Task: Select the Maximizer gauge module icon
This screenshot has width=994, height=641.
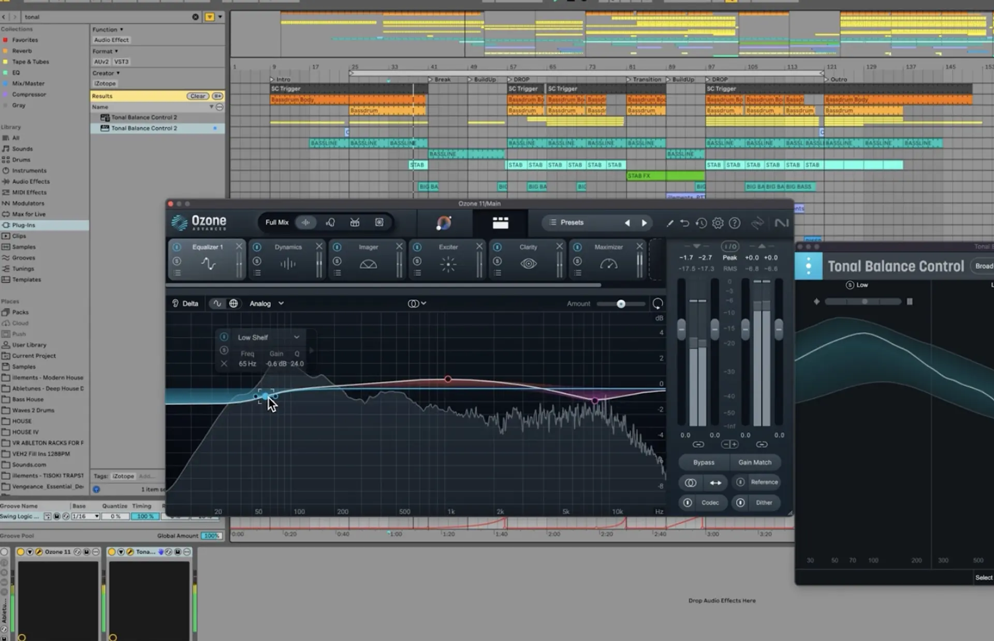Action: pyautogui.click(x=608, y=264)
